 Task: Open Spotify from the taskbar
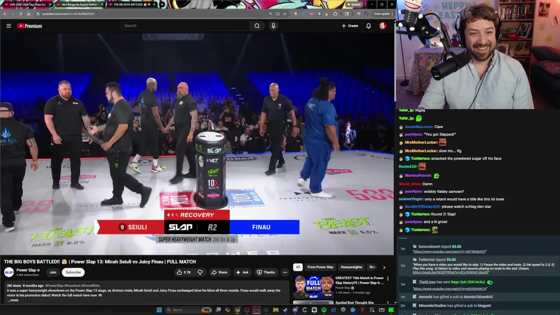324,310
